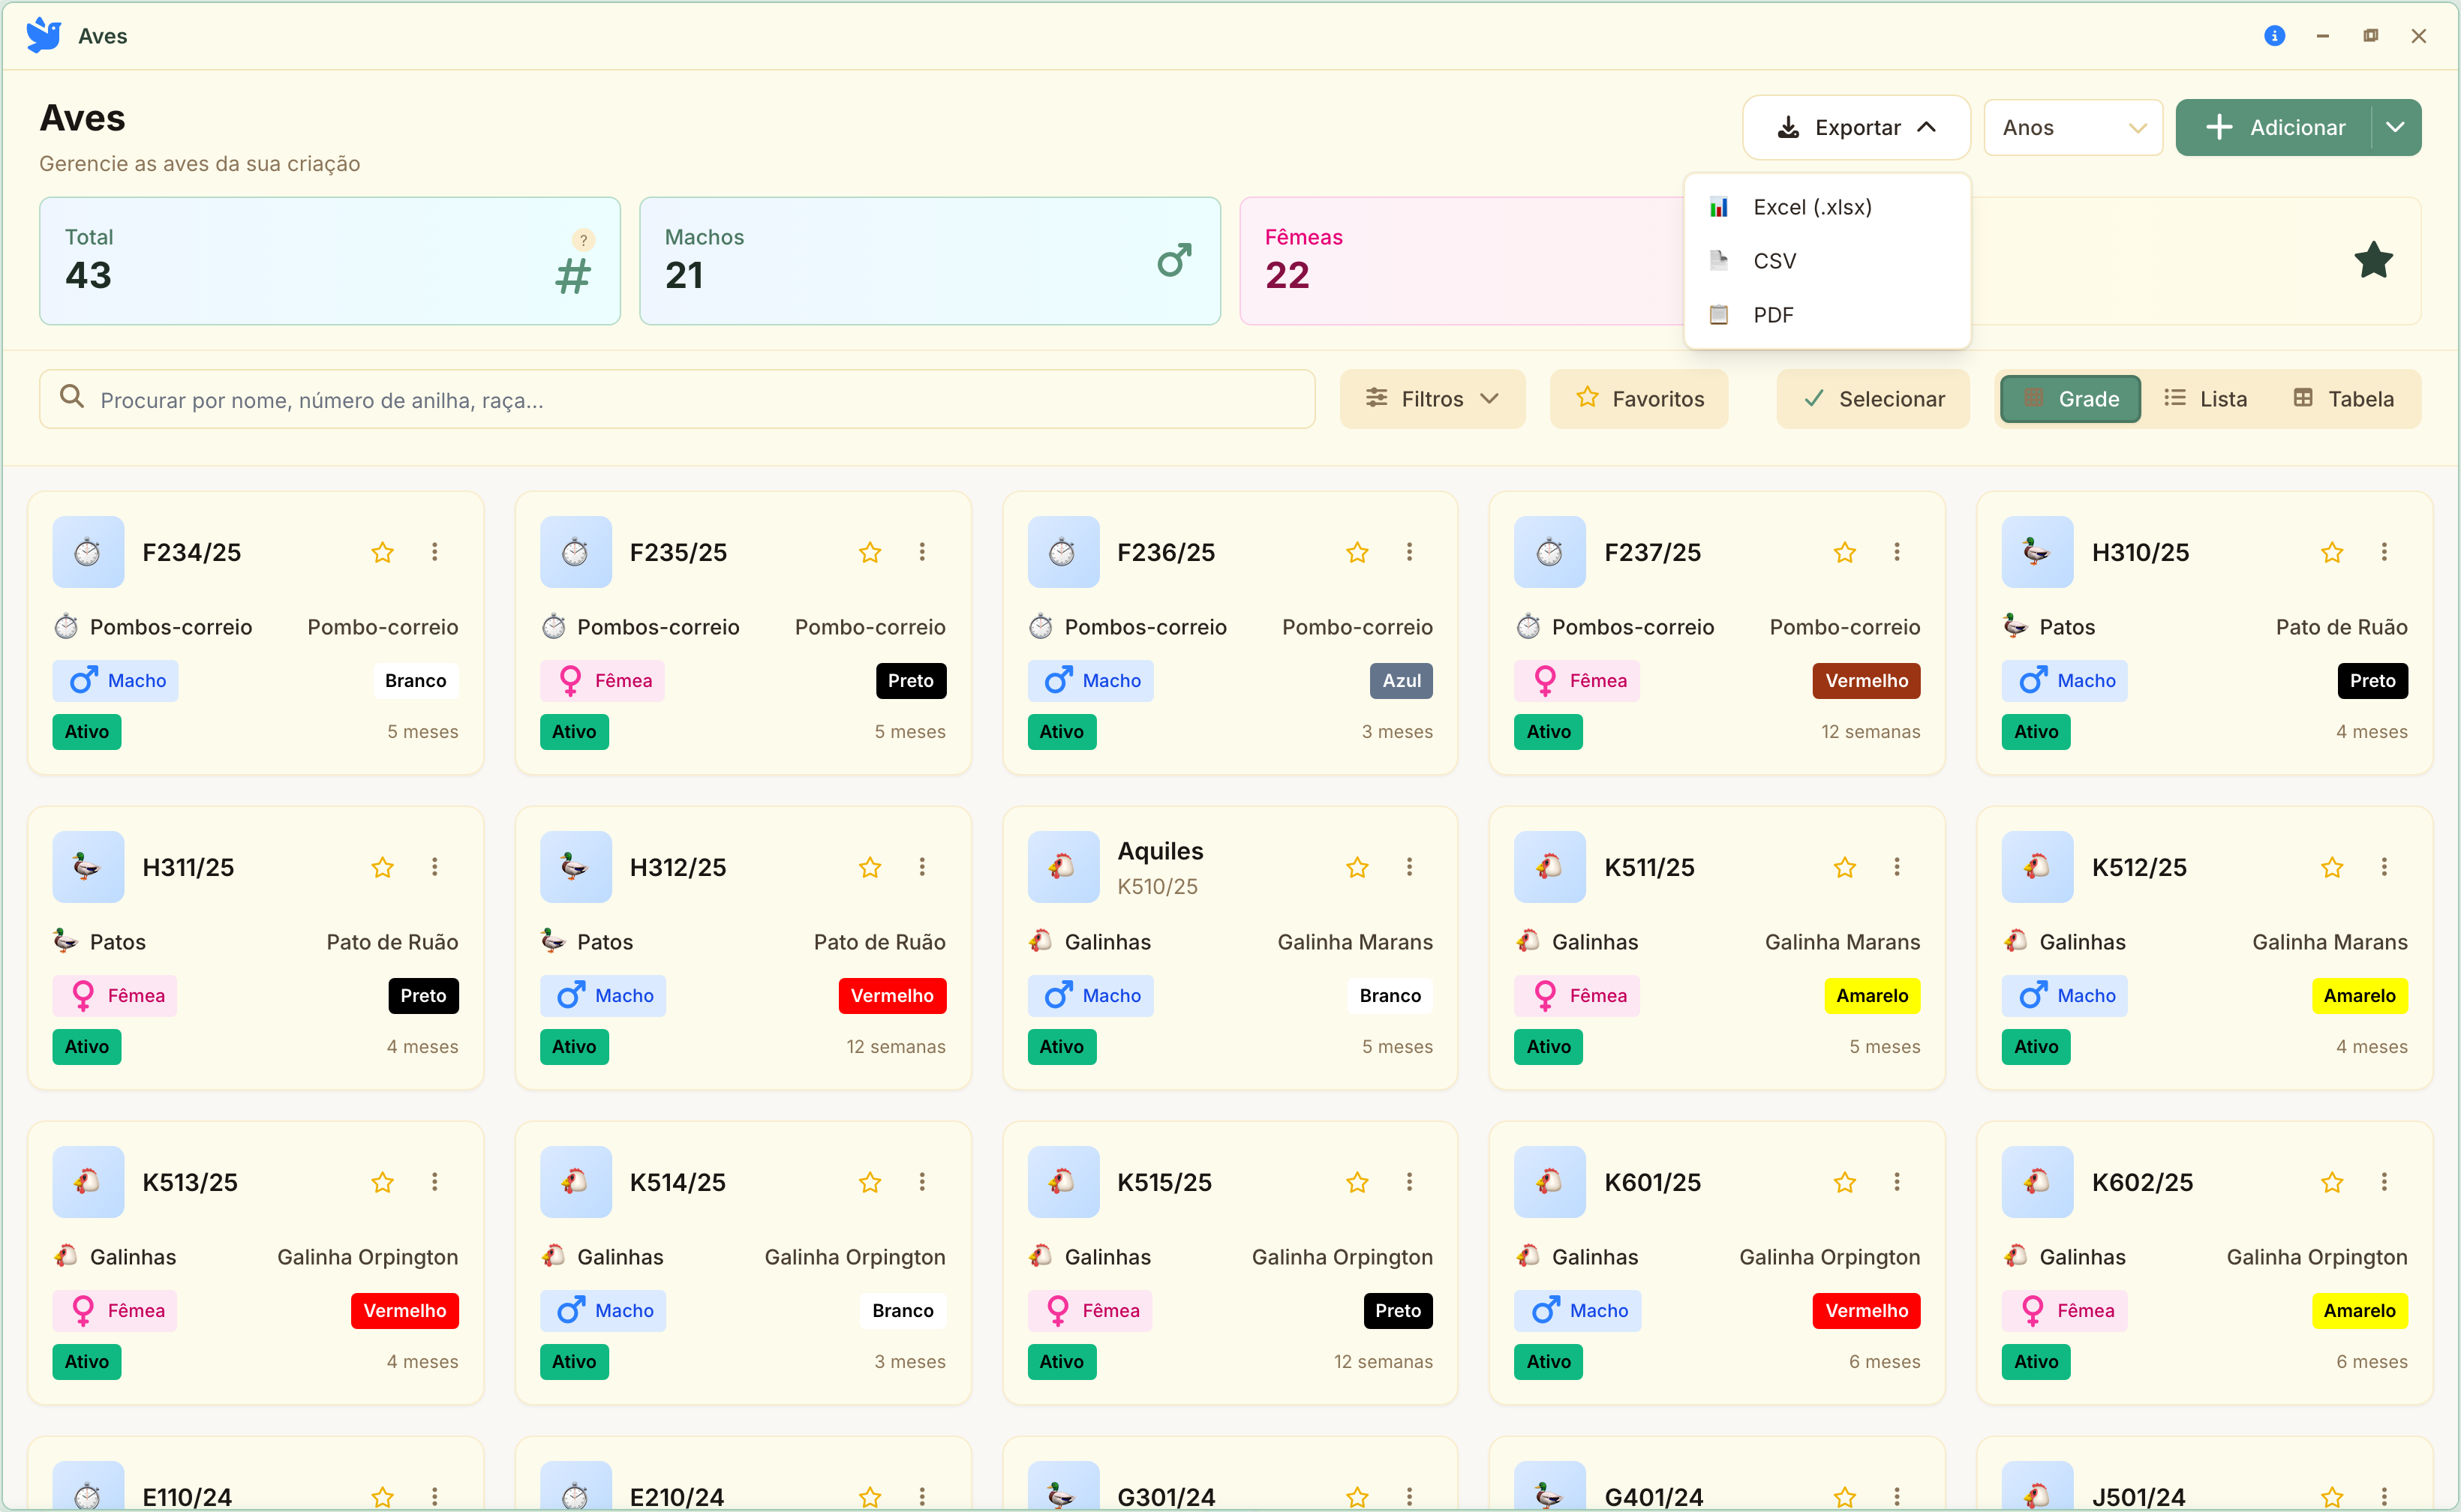This screenshot has height=1512, width=2461.
Task: Click the search field for birds
Action: [678, 399]
